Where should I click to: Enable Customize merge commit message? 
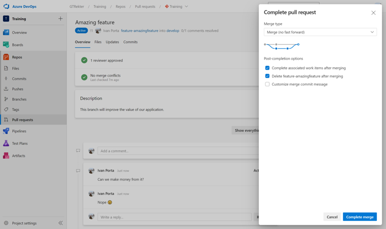click(267, 84)
